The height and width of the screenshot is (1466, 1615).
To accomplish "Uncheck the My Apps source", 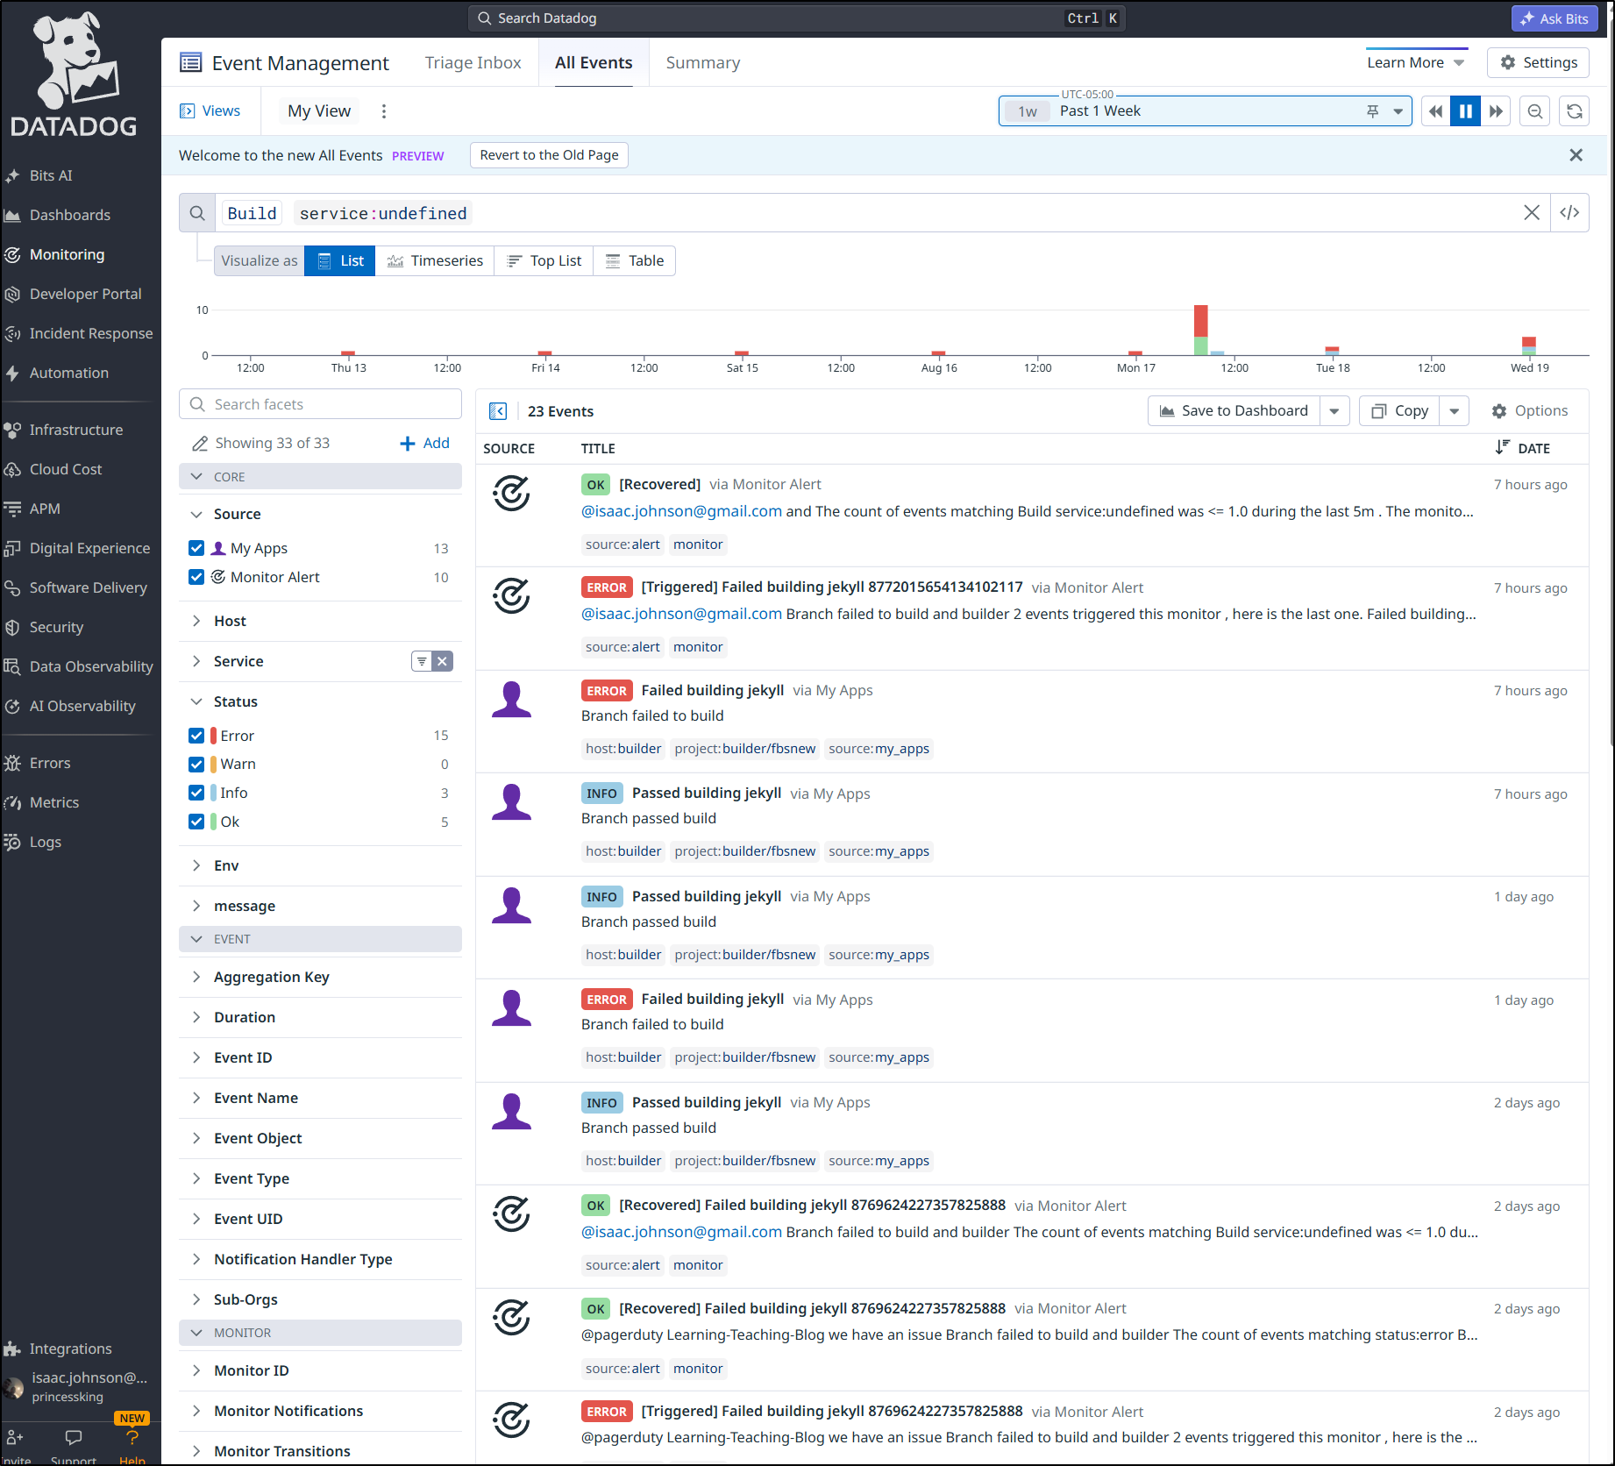I will pos(196,548).
